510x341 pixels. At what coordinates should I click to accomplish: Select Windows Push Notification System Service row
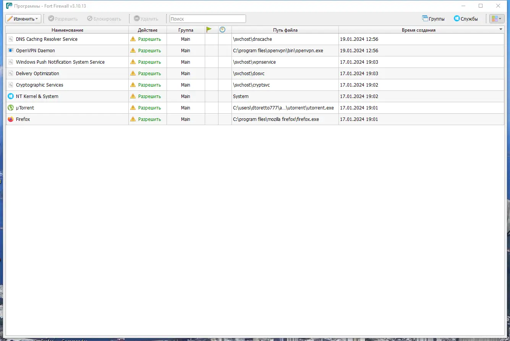[255, 62]
